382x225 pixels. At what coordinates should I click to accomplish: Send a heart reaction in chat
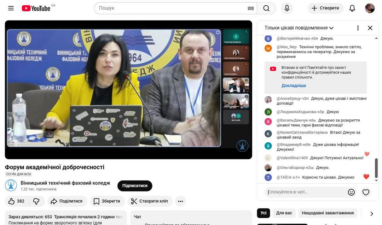click(x=366, y=192)
